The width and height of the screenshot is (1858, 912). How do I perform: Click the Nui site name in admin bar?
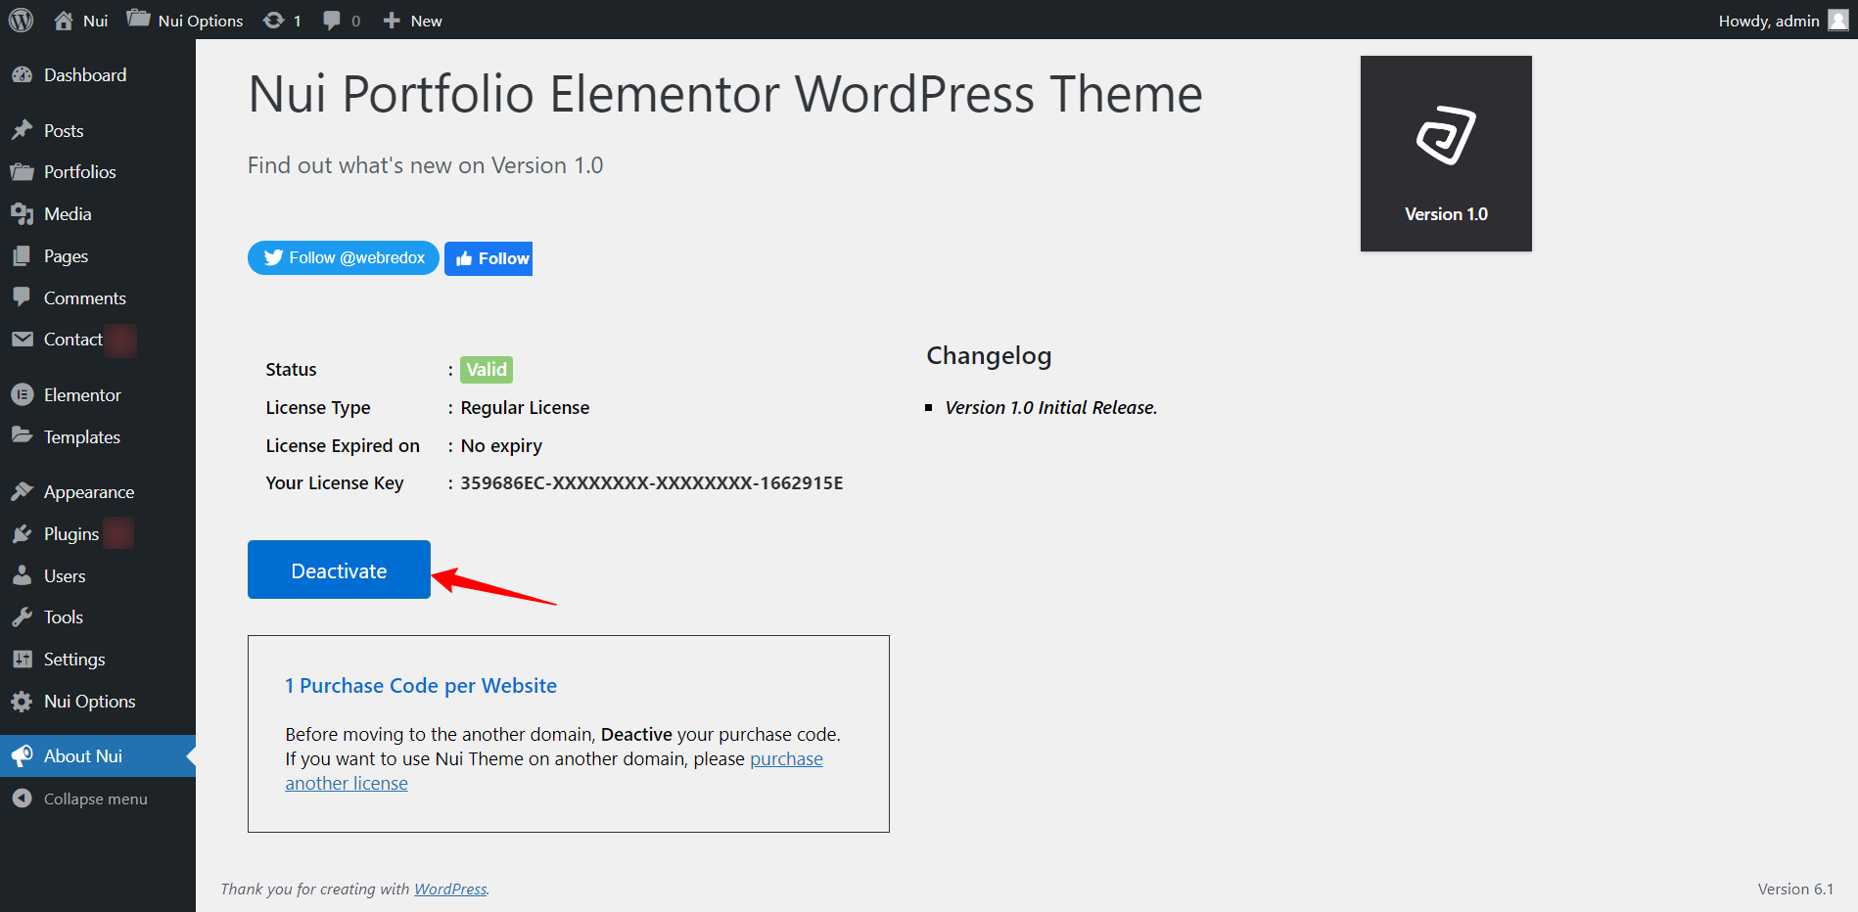95,21
